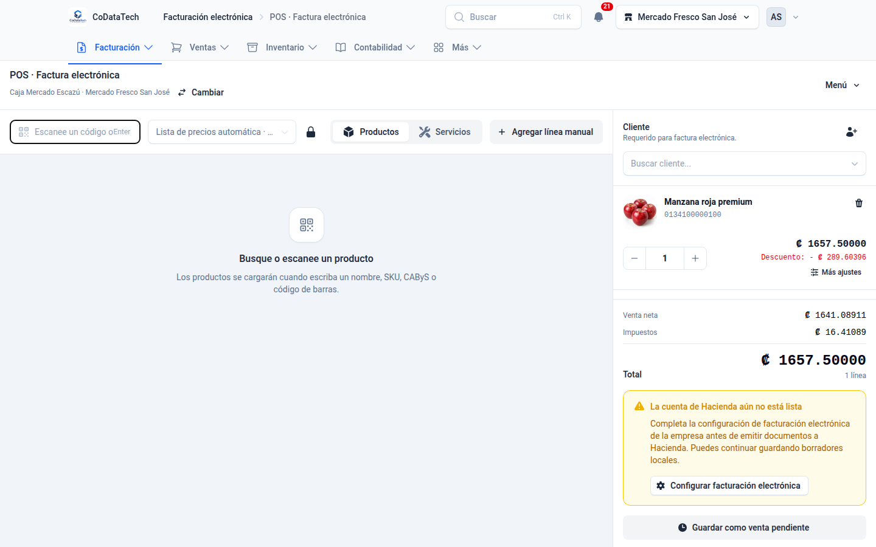876x547 pixels.
Task: Switch to the Productos toggle
Action: click(371, 132)
